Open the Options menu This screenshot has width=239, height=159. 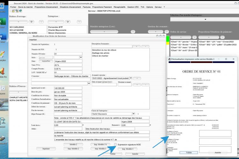[x=149, y=7]
